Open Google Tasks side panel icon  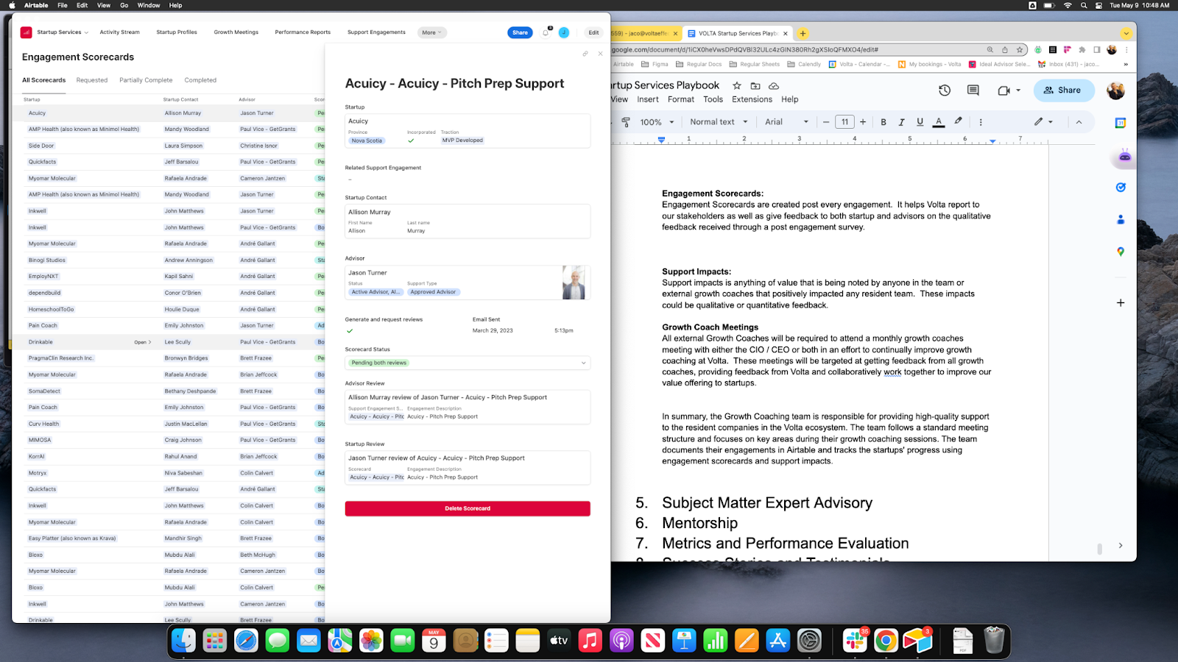(x=1121, y=188)
